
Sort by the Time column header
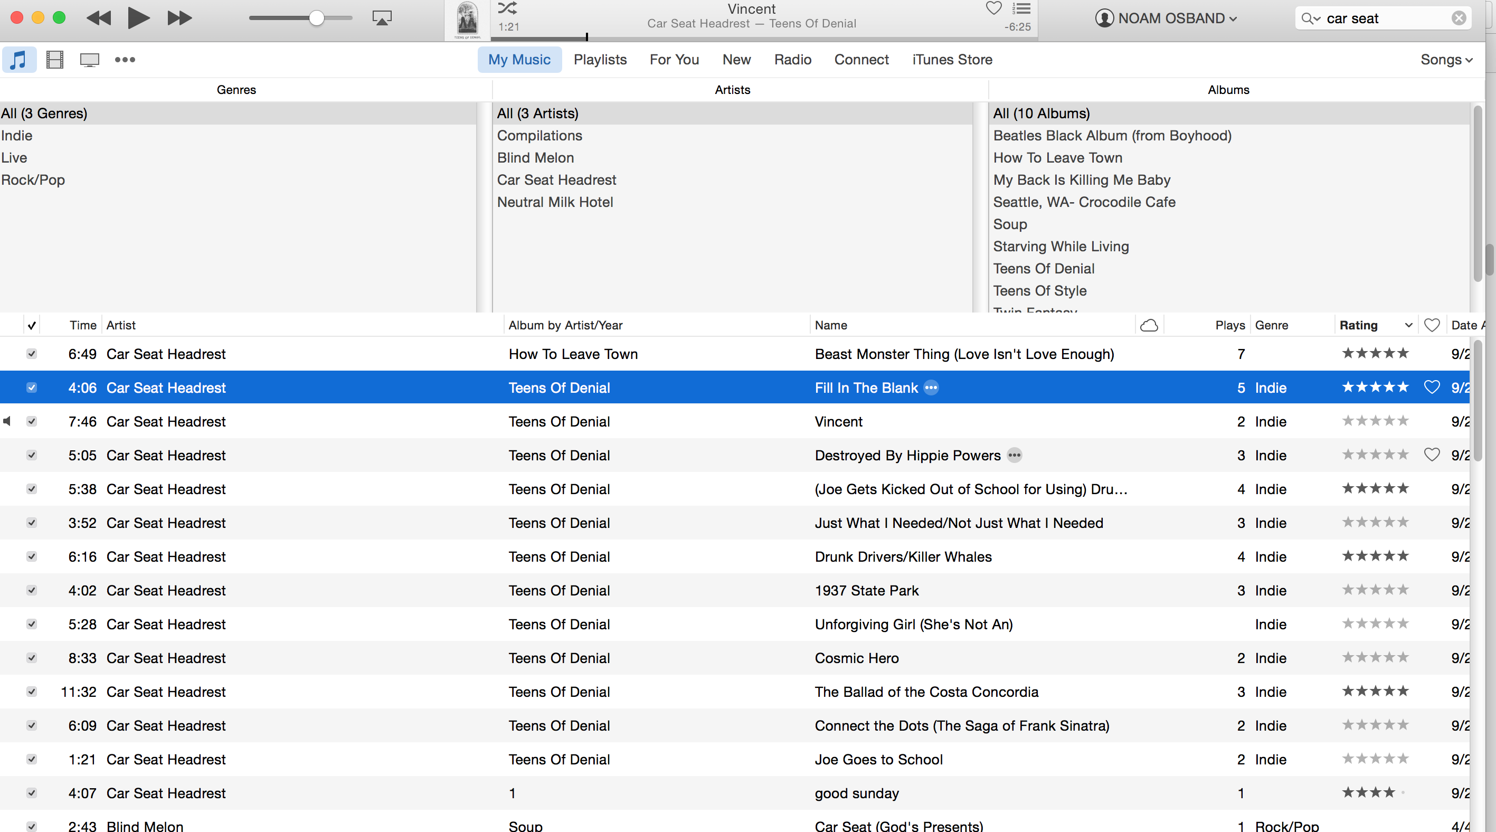pyautogui.click(x=82, y=325)
